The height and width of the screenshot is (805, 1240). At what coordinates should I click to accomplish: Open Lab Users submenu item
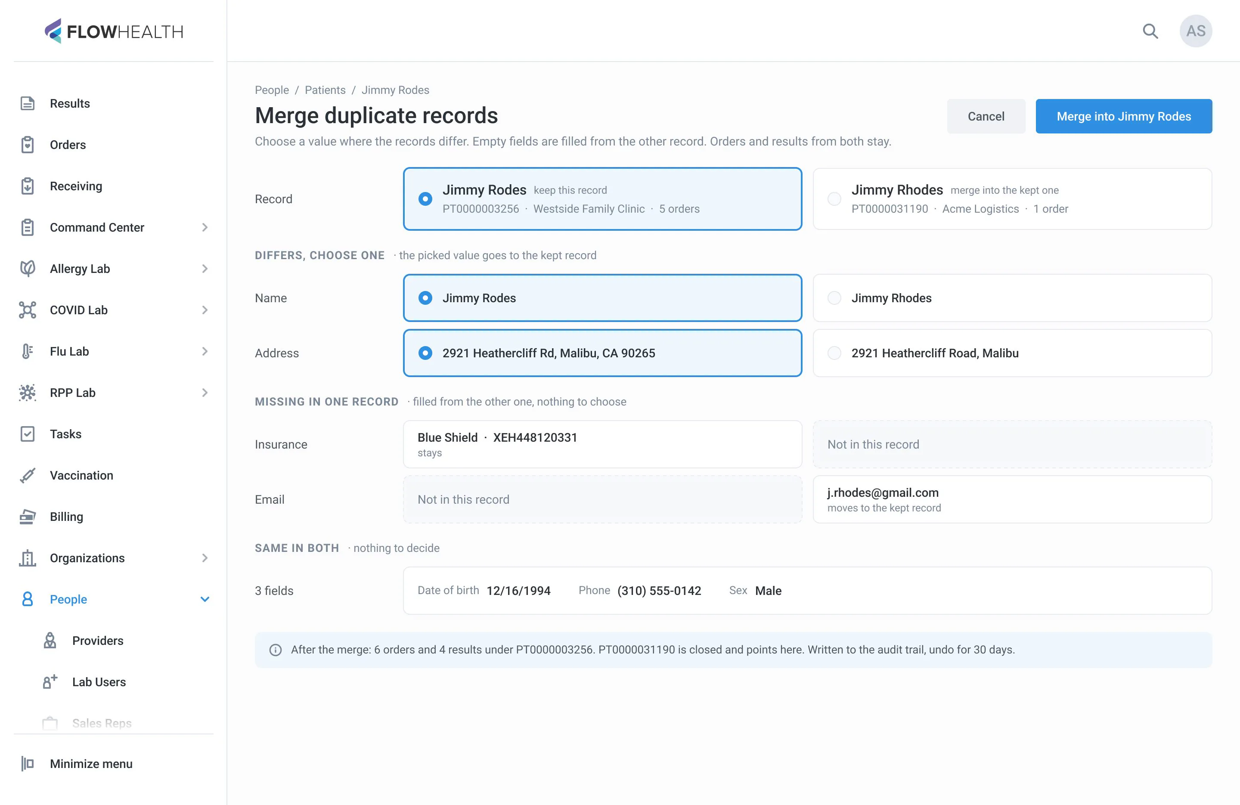(x=114, y=681)
